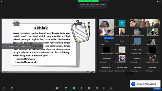Select the highlighted active-speaker video tile
The image size is (162, 91).
pyautogui.click(x=107, y=23)
